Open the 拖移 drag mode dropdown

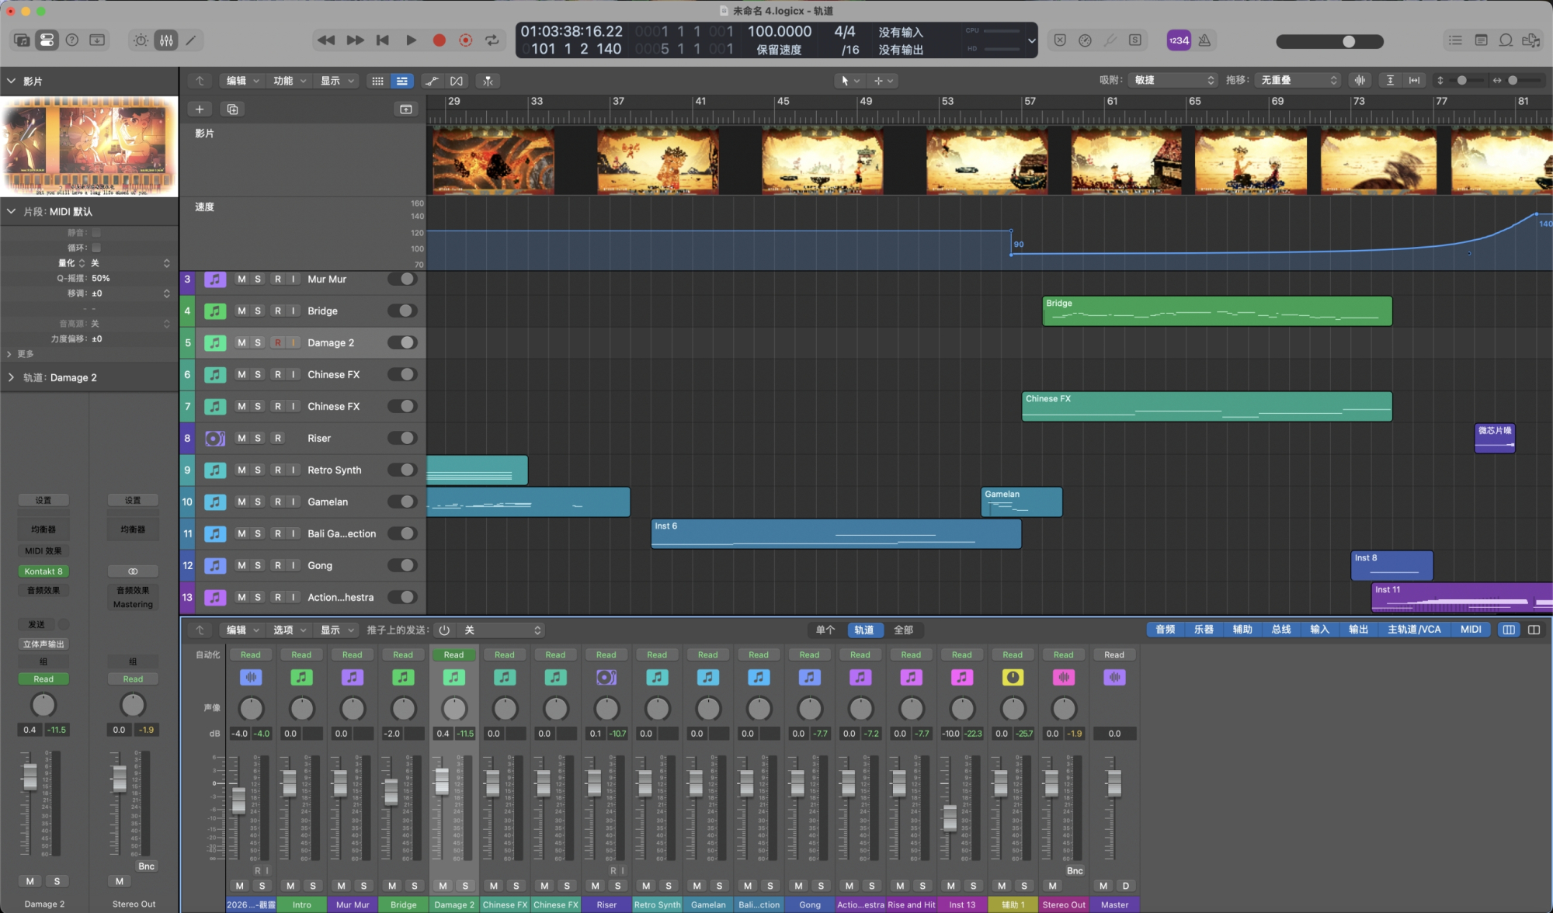click(1299, 81)
